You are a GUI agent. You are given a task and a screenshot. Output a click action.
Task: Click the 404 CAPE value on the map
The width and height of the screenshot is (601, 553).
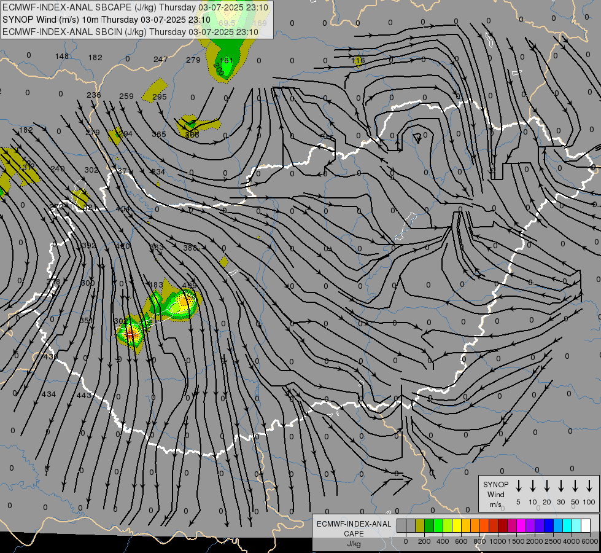(123, 209)
